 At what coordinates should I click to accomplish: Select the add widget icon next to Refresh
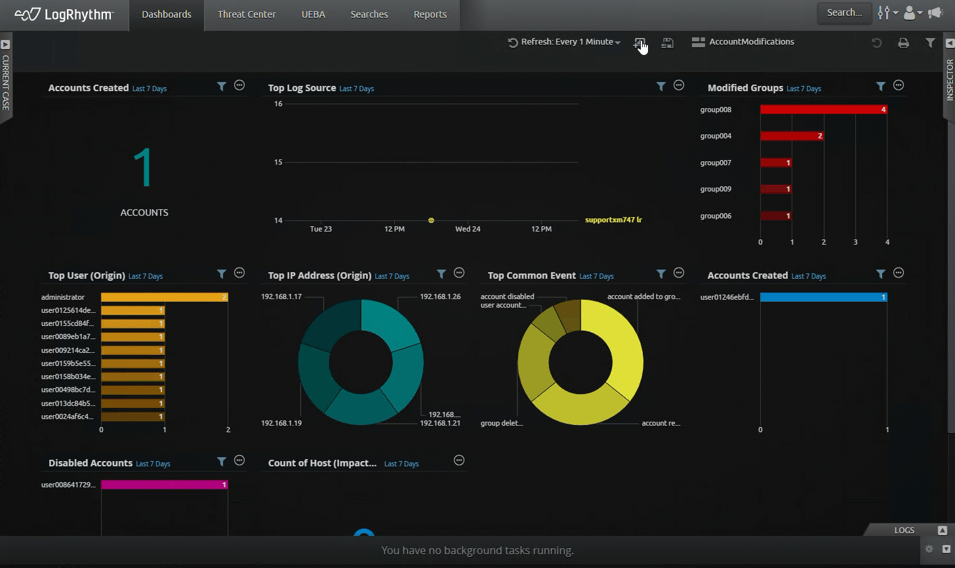(640, 42)
